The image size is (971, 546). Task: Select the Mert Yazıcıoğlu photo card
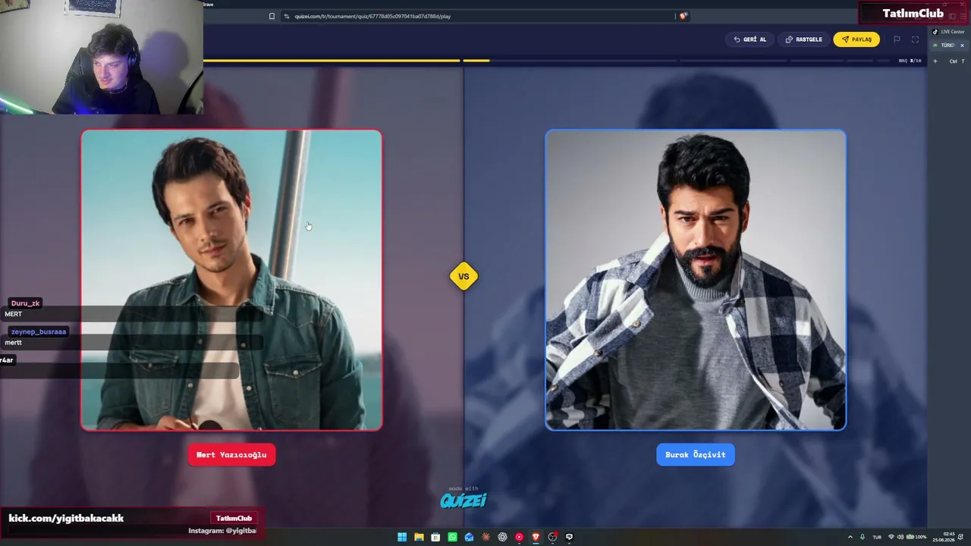(x=231, y=280)
